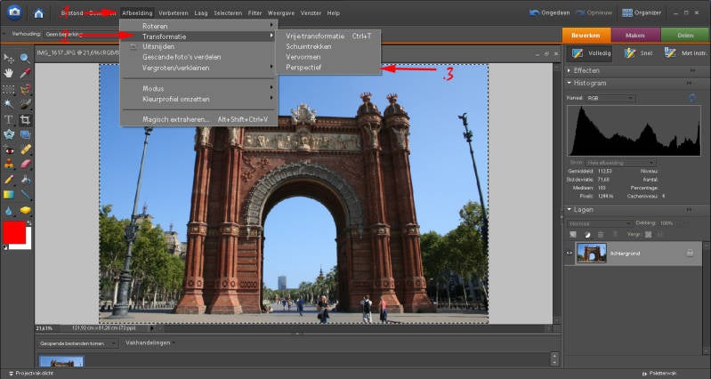Choose the Crop tool

click(25, 119)
